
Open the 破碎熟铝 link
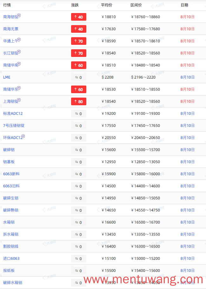click(x=11, y=210)
